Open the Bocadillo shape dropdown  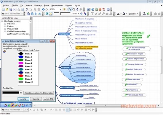point(138,14)
